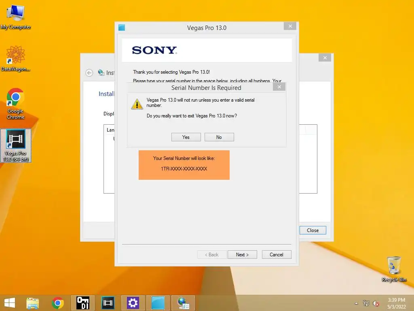Switch to purple gear settings taskbar icon
This screenshot has height=311, width=414.
point(133,303)
